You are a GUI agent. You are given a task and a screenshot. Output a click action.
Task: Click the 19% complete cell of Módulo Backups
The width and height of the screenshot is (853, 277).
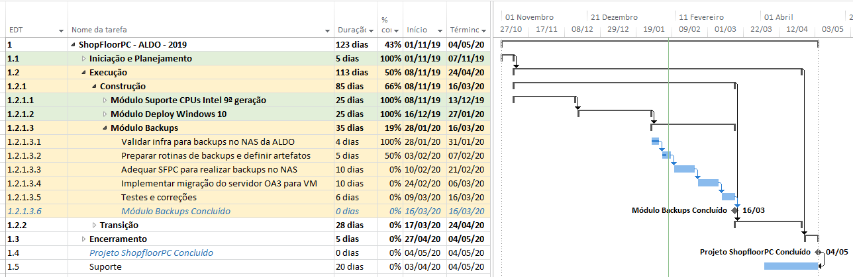(393, 128)
